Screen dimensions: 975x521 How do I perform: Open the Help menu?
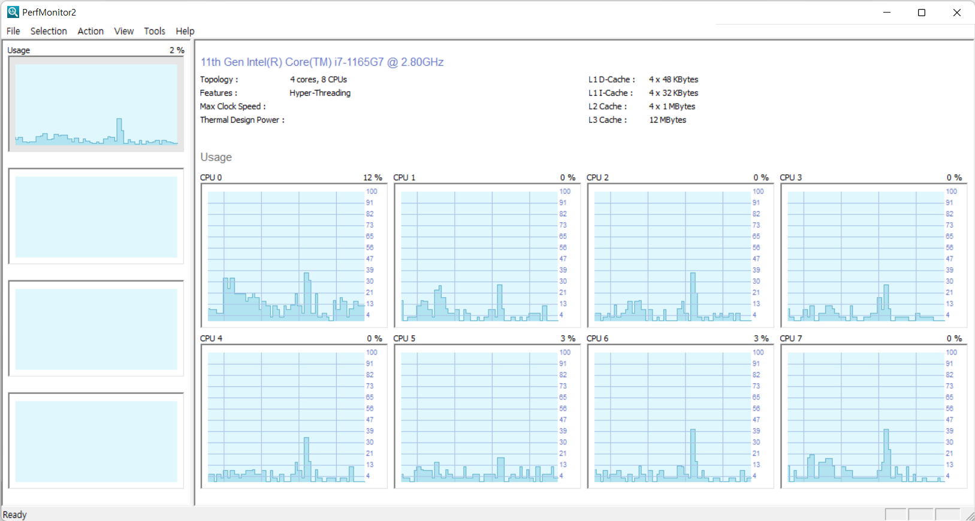185,31
